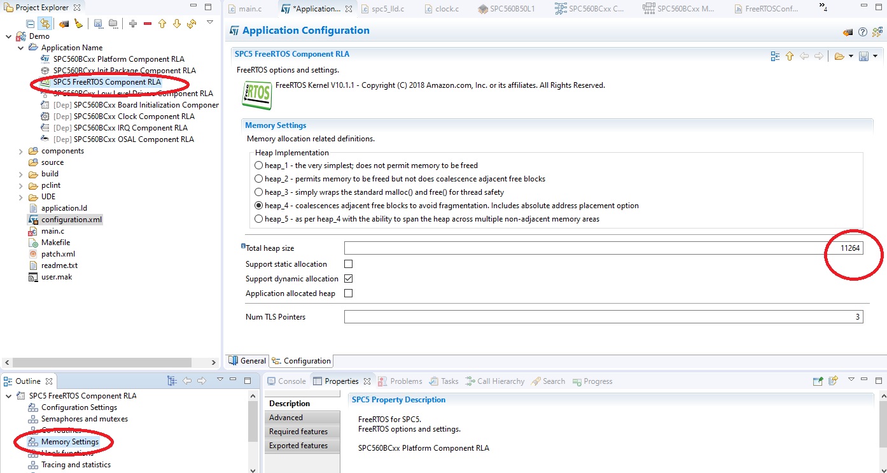Image resolution: width=887 pixels, height=473 pixels.
Task: Select the Exported features section
Action: pos(302,446)
